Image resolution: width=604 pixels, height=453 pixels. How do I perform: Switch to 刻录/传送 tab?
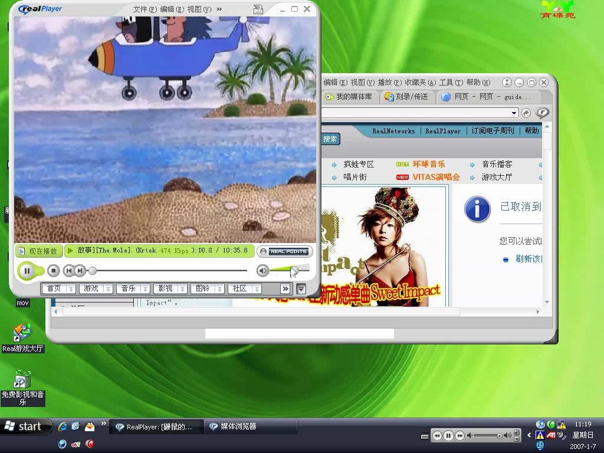coord(407,97)
